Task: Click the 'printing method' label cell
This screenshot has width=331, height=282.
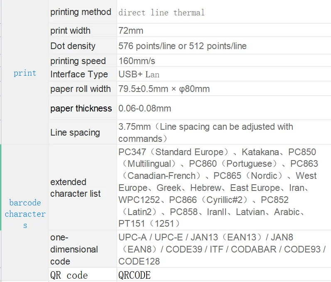Action: pyautogui.click(x=81, y=12)
